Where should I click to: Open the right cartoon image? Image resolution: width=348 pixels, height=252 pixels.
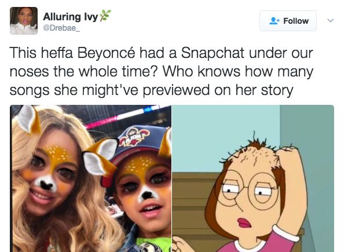253,178
